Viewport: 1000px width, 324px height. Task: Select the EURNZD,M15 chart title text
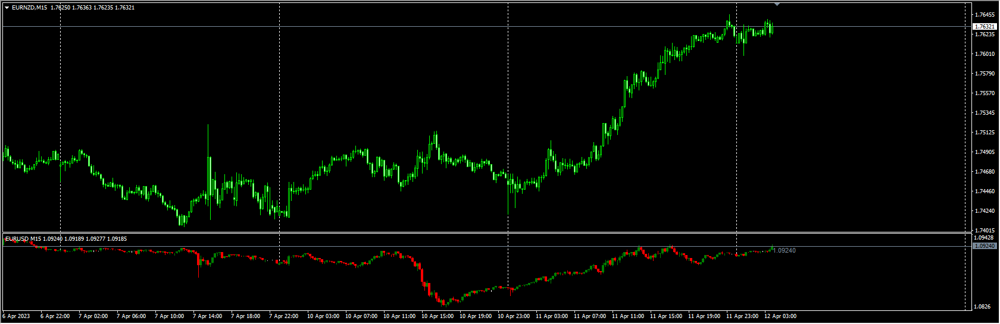click(30, 8)
